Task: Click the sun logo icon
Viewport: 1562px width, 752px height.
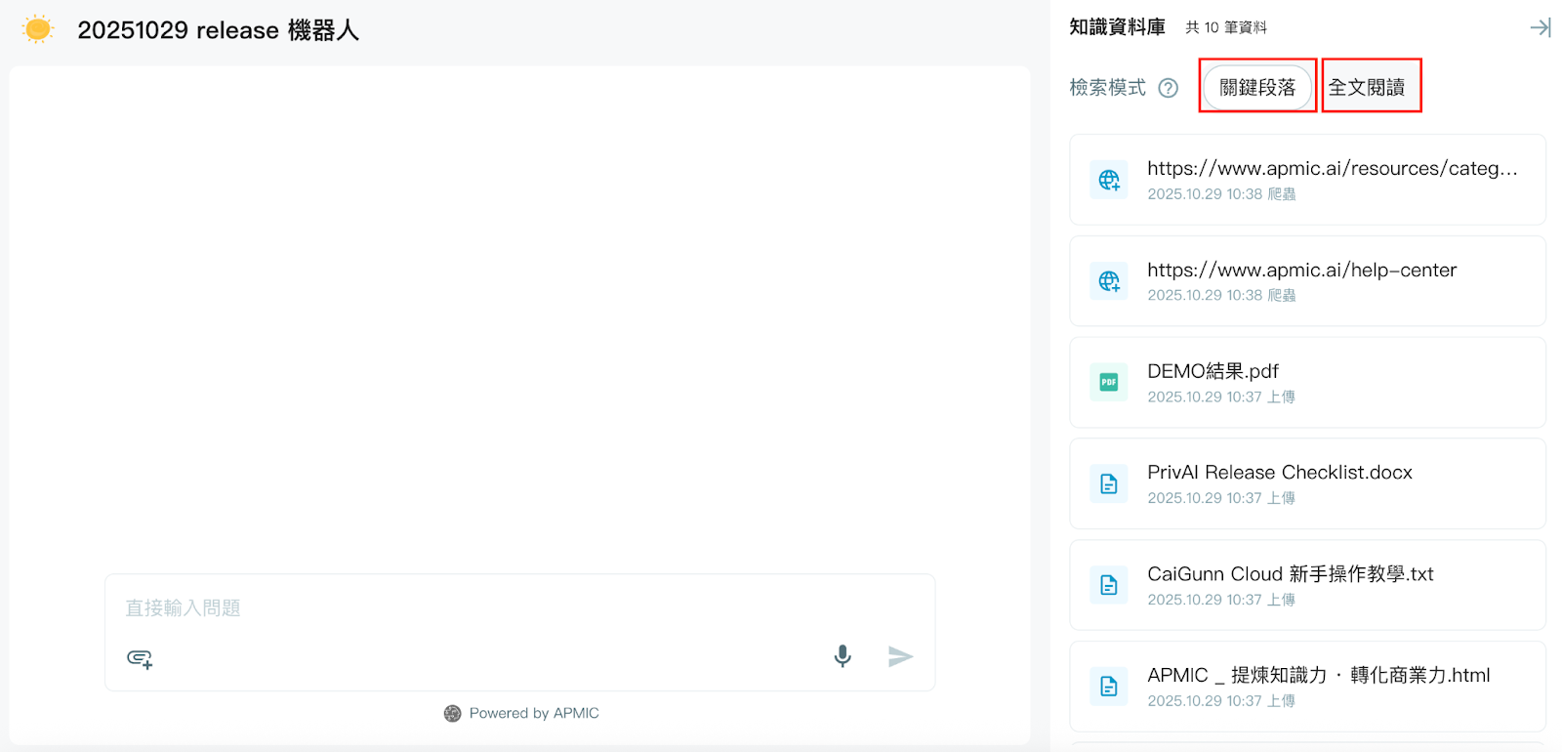Action: [37, 29]
